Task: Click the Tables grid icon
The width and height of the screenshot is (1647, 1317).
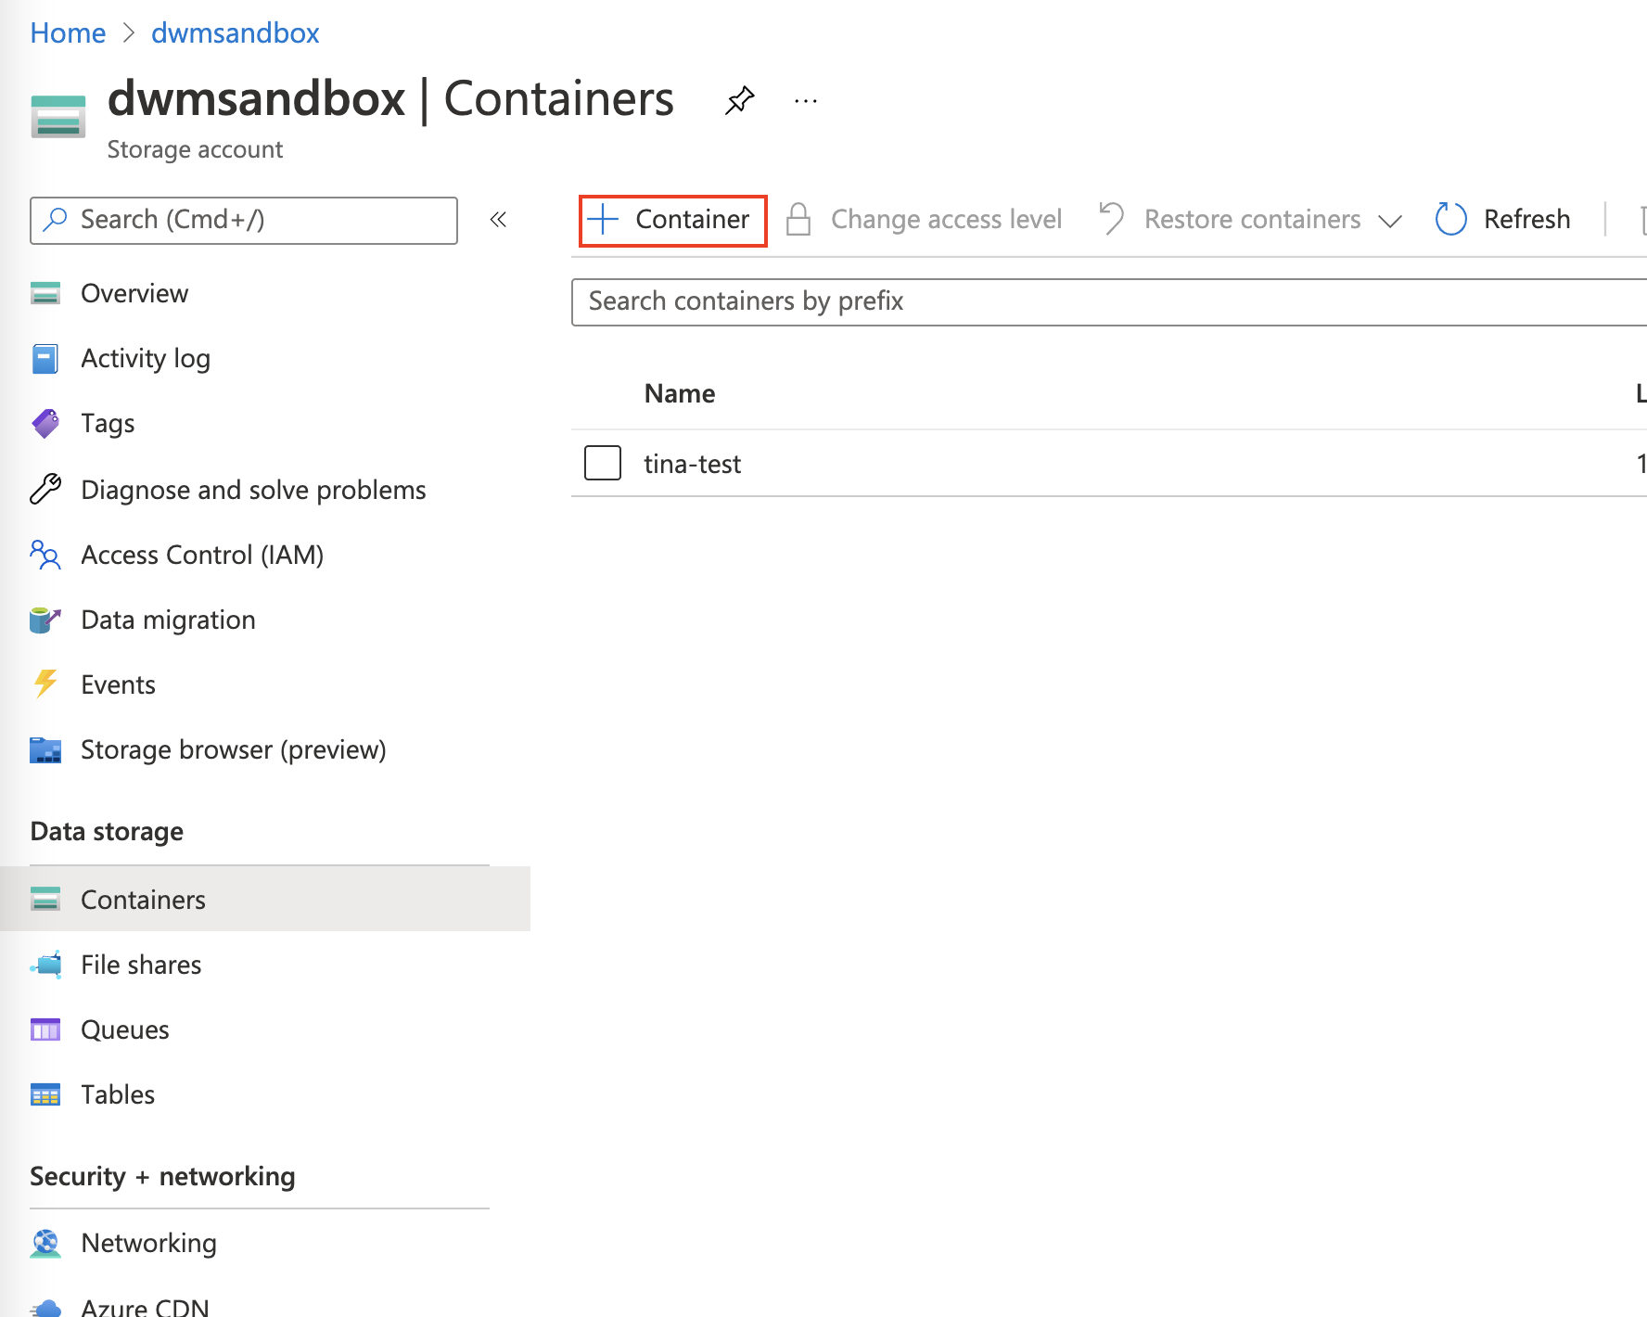Action: tap(45, 1094)
